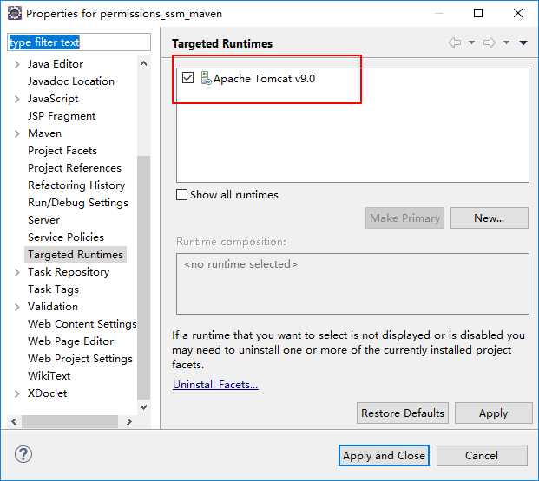Image resolution: width=539 pixels, height=481 pixels.
Task: Click the tree scroll down arrow
Action: point(144,407)
